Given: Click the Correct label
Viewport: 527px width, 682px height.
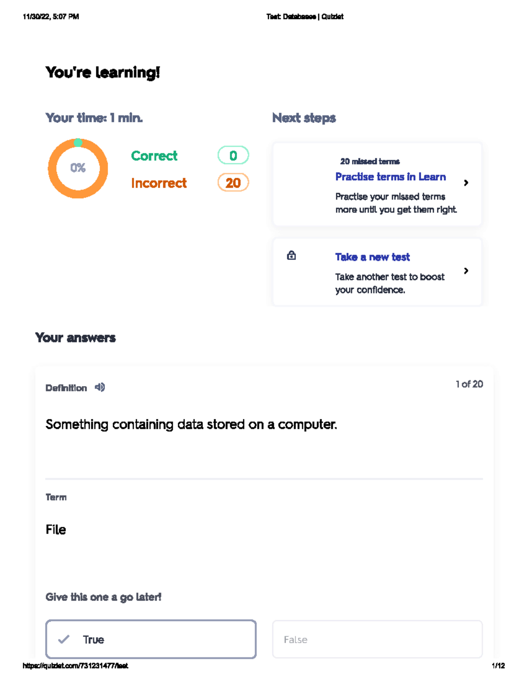Looking at the screenshot, I should [154, 156].
